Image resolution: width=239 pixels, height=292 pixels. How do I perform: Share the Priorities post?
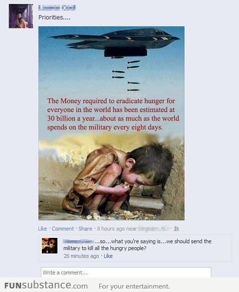point(85,229)
